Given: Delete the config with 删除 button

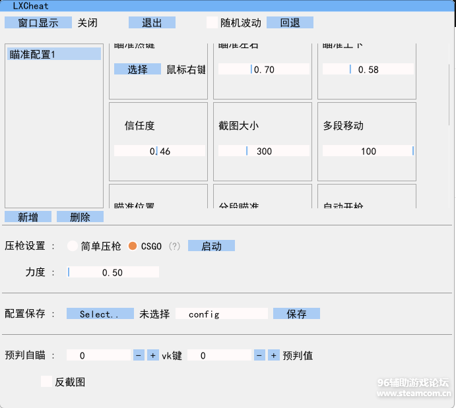Looking at the screenshot, I should click(80, 217).
